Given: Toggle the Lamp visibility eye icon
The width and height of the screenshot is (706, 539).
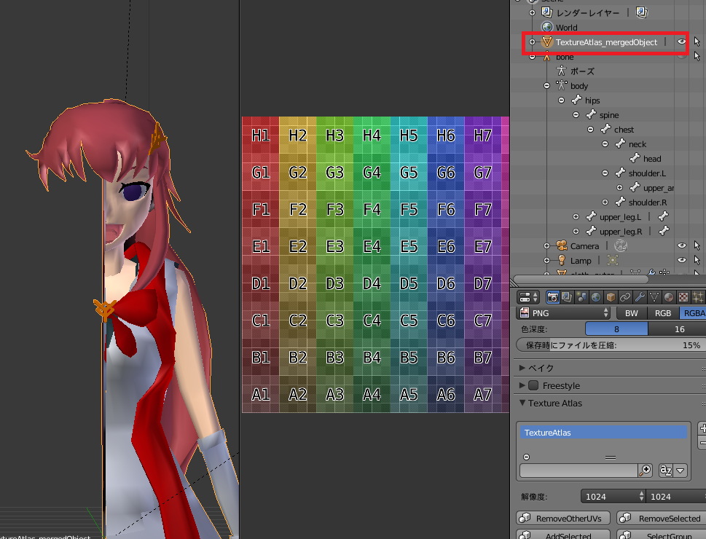Looking at the screenshot, I should coord(680,260).
